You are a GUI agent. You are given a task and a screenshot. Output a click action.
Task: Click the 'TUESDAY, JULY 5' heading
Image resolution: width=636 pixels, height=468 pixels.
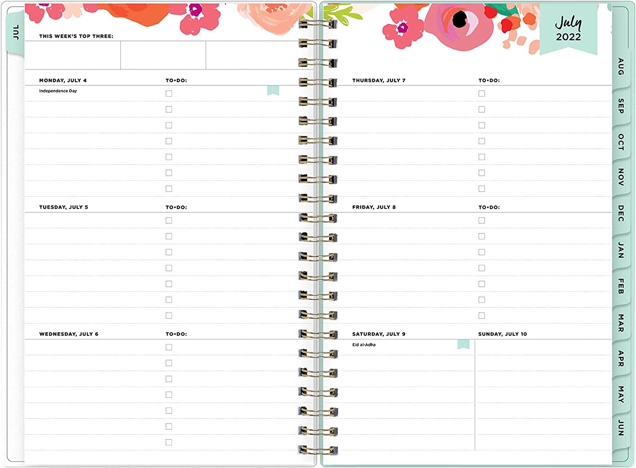click(x=64, y=207)
